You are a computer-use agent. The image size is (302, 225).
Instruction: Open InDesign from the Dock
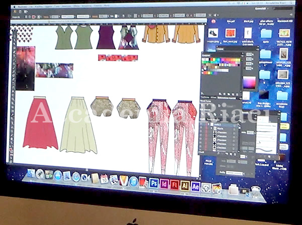164,184
